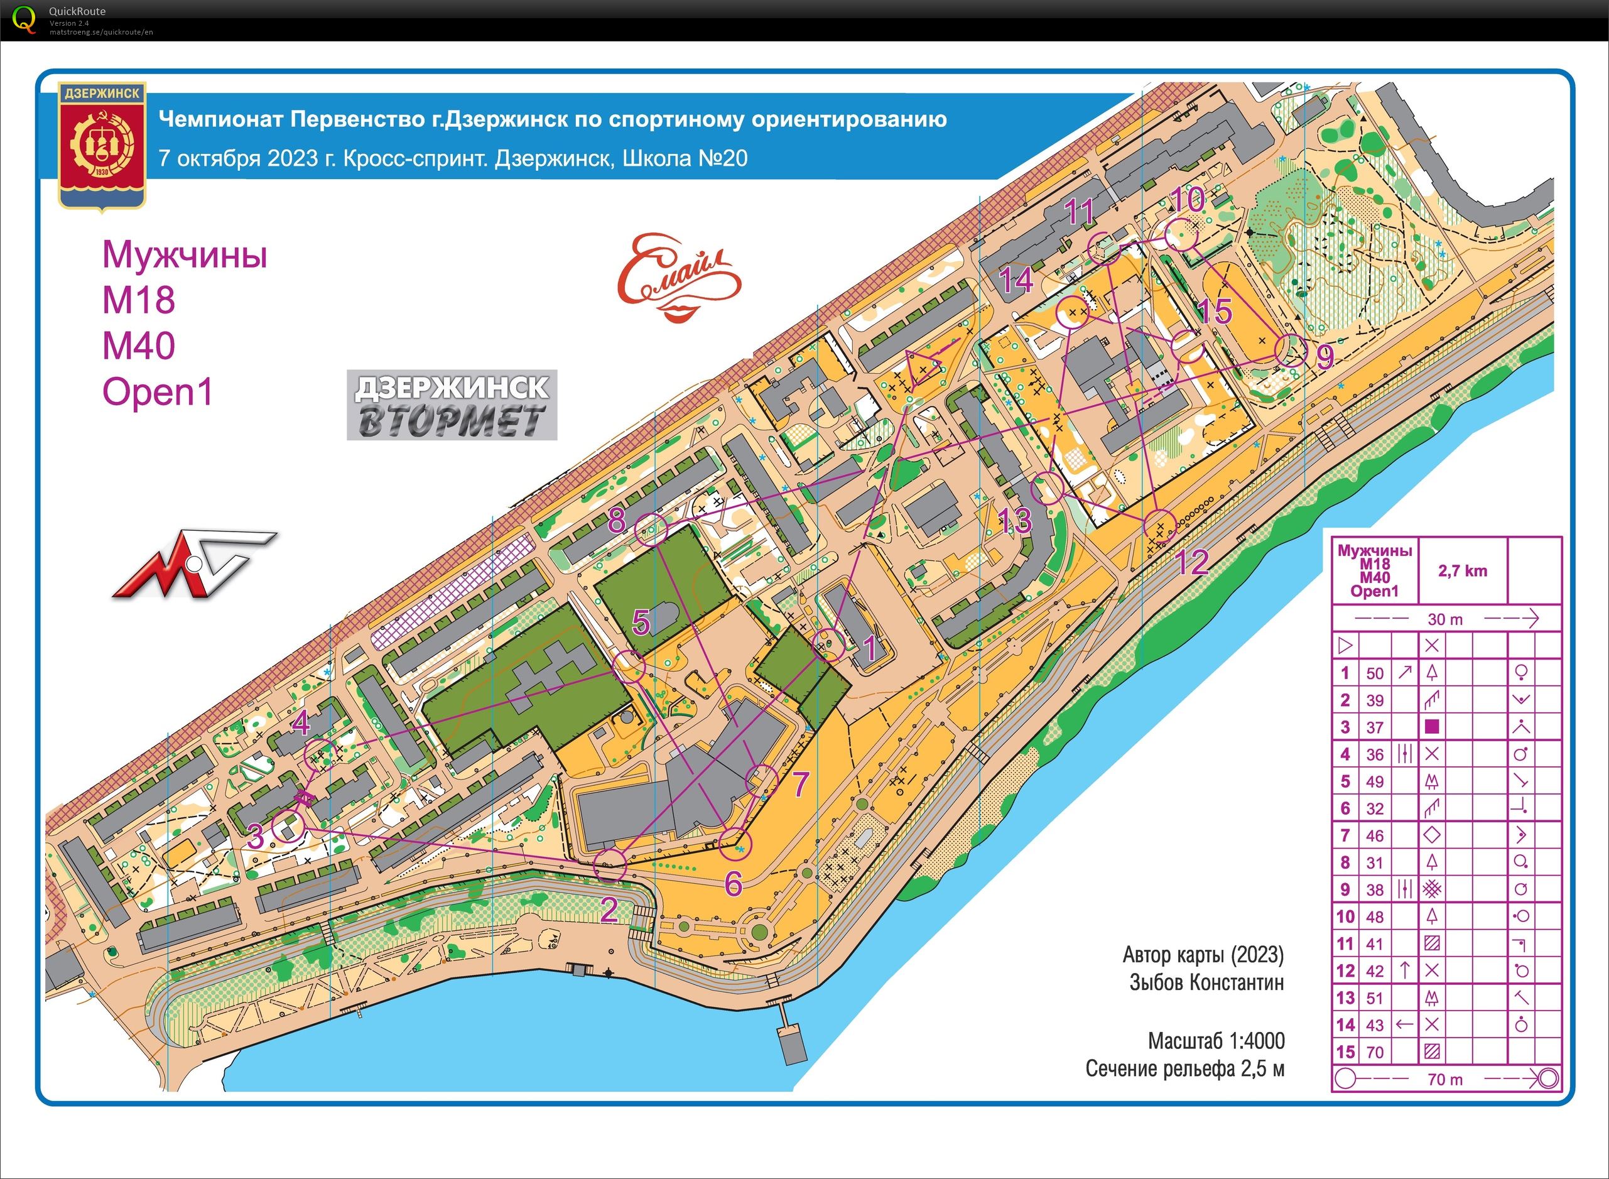This screenshot has width=1609, height=1179.
Task: Click the date line '7 октября 2023 г. Кросс-спринт'
Action: pos(452,157)
